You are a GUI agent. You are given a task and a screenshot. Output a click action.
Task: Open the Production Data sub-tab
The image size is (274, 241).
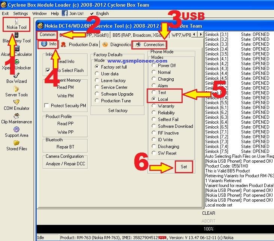(x=79, y=45)
